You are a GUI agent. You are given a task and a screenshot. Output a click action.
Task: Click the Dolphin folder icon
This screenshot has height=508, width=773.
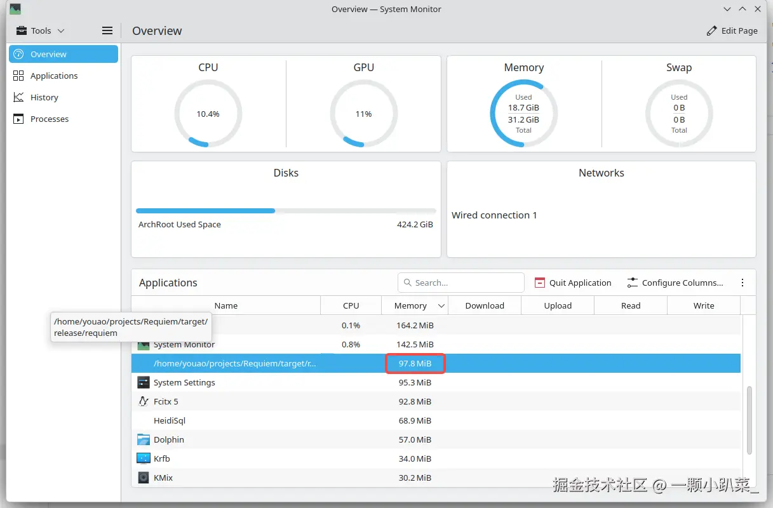144,439
